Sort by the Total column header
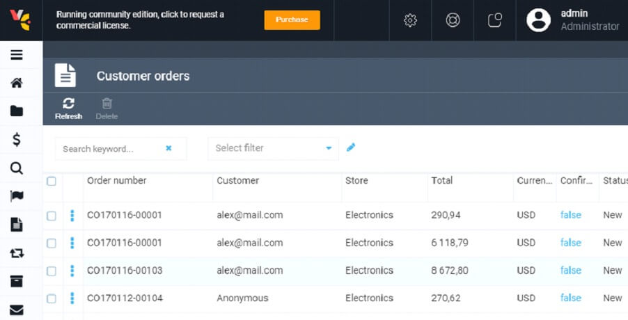The image size is (628, 320). coord(442,181)
